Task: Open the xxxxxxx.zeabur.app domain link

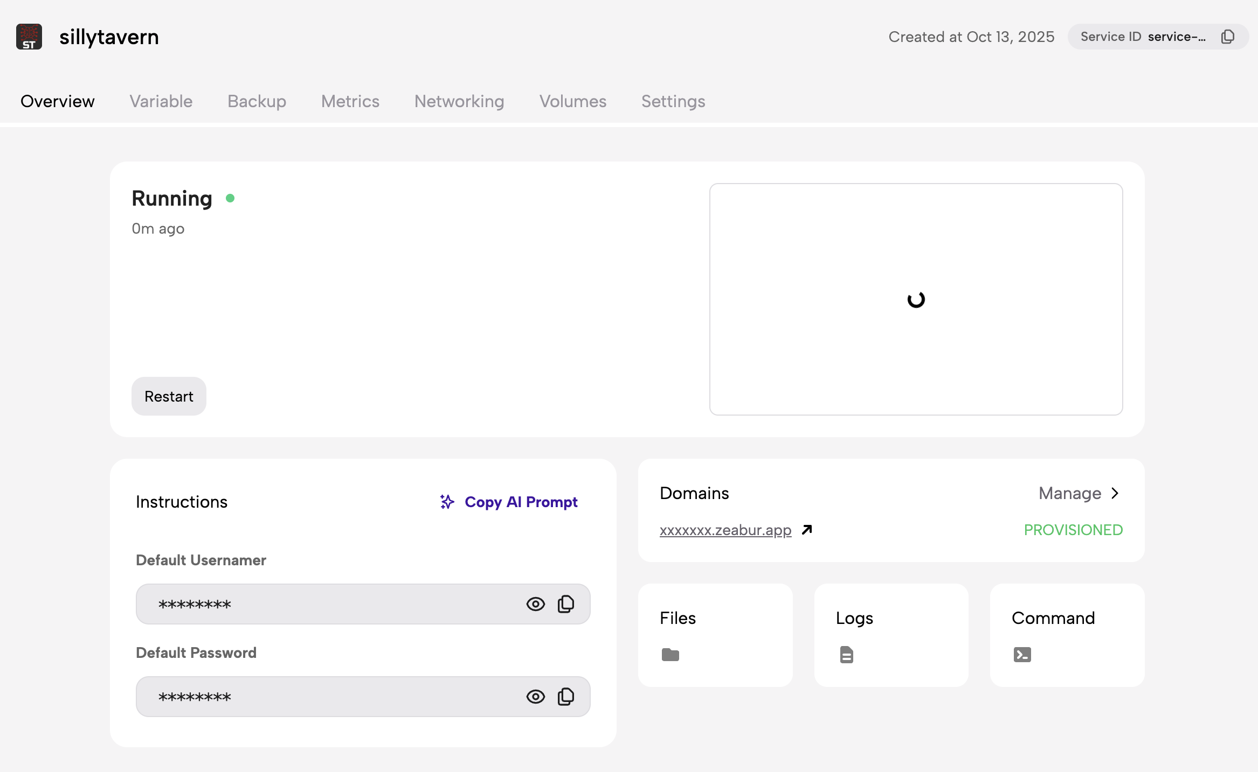Action: coord(725,530)
